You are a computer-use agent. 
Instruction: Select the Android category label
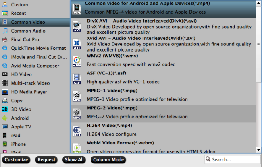tap(20, 118)
